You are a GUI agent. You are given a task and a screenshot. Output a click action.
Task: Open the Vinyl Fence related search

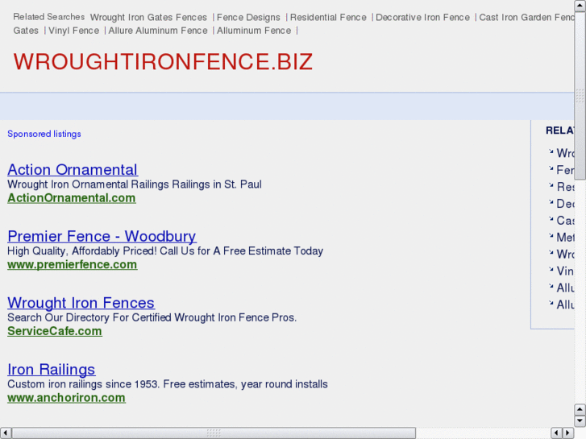pyautogui.click(x=73, y=31)
